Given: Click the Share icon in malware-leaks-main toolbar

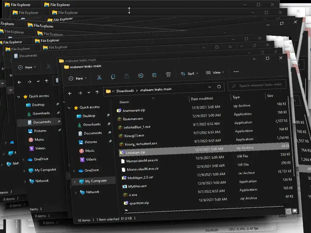Looking at the screenshot, I should [x=154, y=75].
